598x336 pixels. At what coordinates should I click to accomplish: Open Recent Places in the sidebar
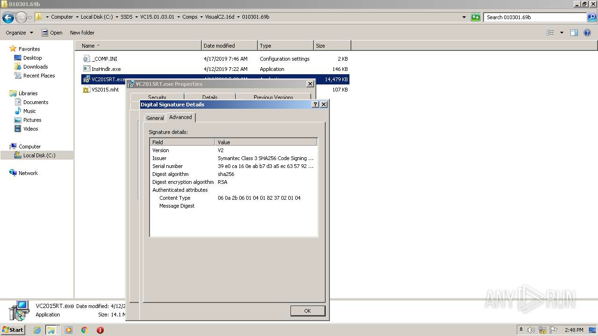pos(39,76)
